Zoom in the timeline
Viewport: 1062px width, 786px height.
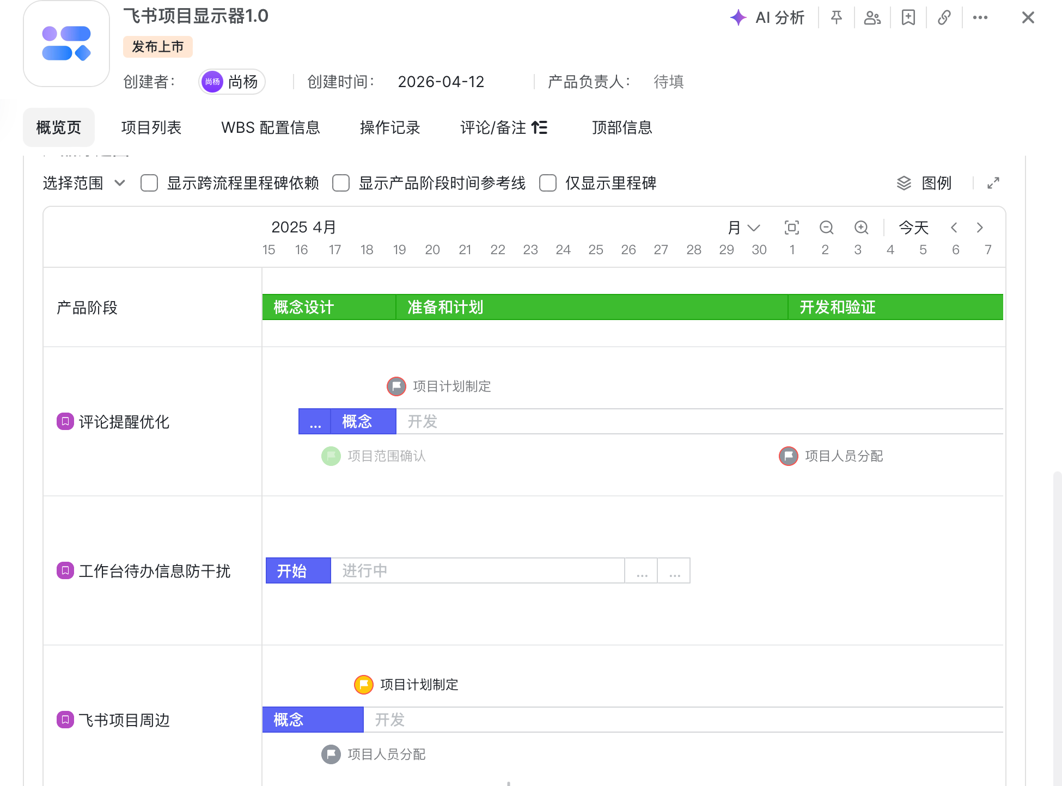862,228
